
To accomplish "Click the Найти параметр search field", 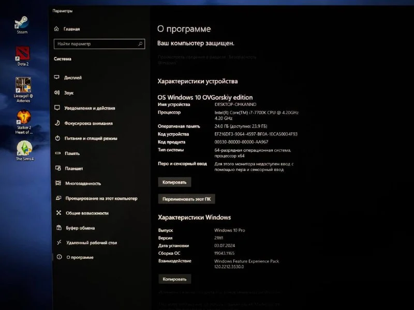I will 98,44.
